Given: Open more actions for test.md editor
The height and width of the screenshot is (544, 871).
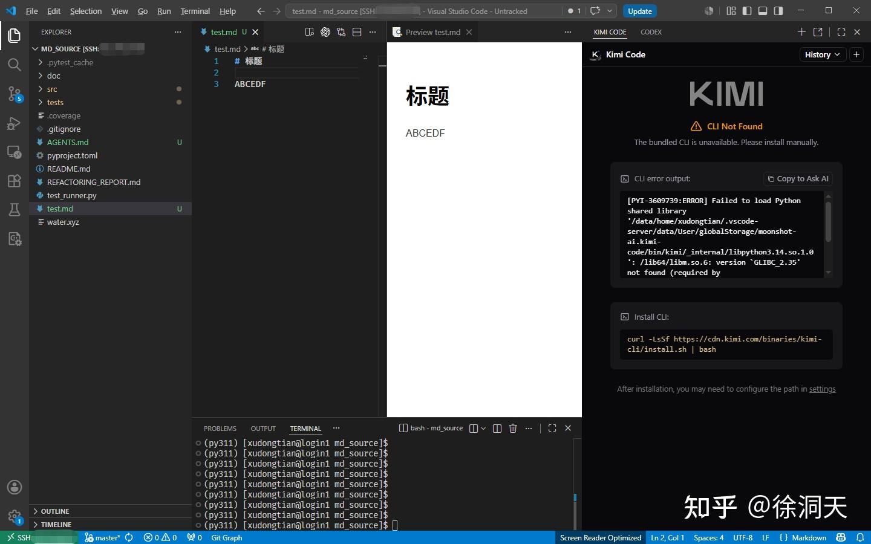Looking at the screenshot, I should (x=373, y=32).
